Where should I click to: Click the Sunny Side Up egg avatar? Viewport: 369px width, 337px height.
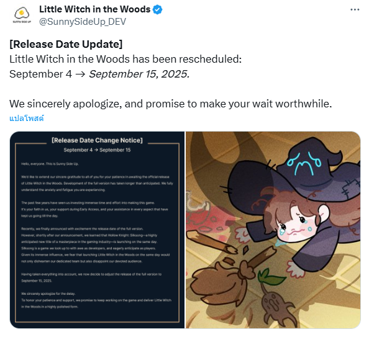click(x=22, y=16)
